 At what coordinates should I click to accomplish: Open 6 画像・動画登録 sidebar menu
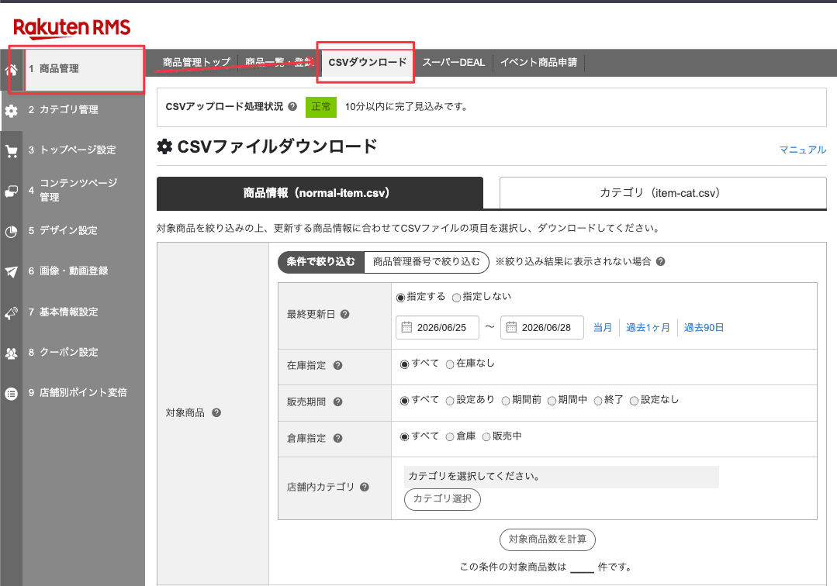point(84,271)
